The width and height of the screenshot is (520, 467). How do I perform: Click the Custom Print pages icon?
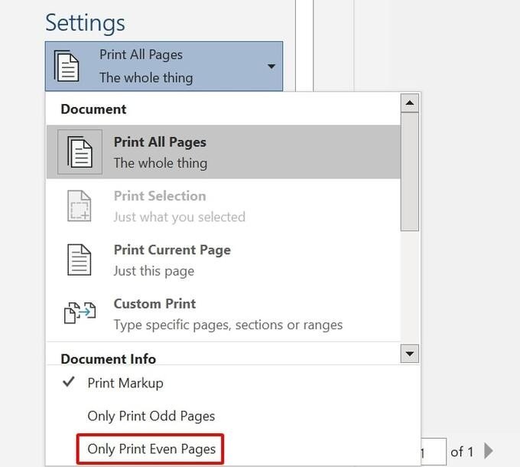[x=80, y=314]
